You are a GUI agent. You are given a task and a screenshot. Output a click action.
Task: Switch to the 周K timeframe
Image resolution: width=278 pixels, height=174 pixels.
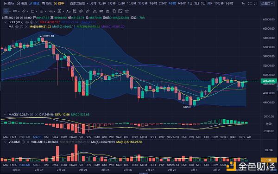[210, 3]
